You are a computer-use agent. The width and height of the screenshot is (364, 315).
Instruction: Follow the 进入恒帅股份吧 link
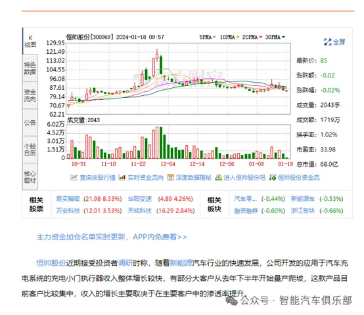pyautogui.click(x=244, y=178)
